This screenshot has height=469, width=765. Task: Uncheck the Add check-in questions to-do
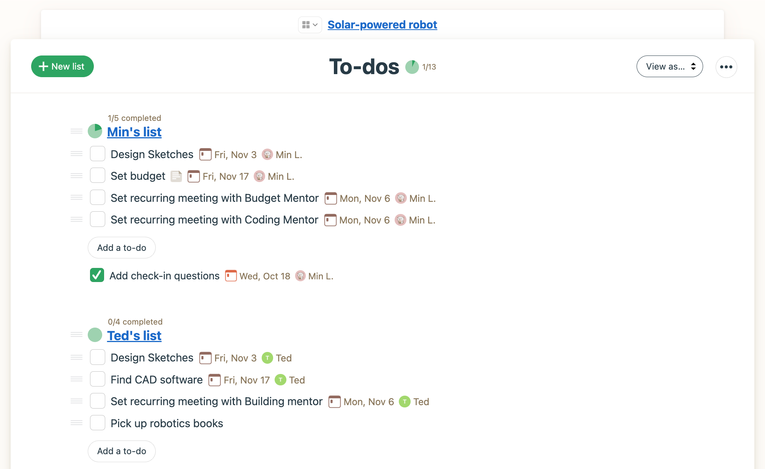[x=97, y=275]
